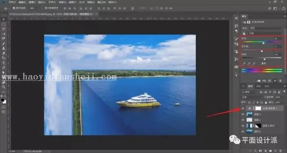Open the 滤镜 (Filter) menu
This screenshot has height=153, width=287.
[x=72, y=2]
